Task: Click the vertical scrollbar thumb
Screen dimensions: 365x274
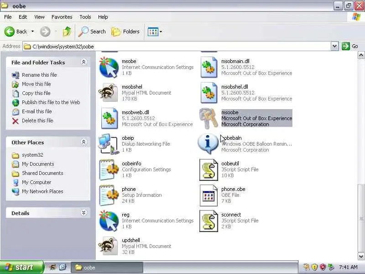Action: 361,218
